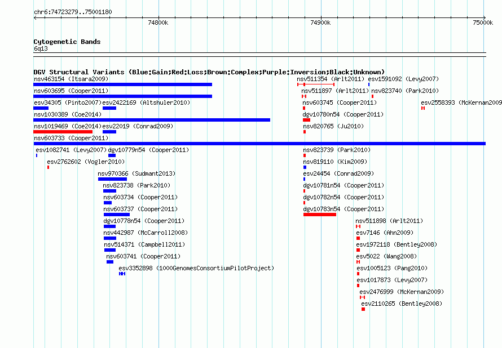The width and height of the screenshot is (502, 348).
Task: Click the nsv603733 (Cooper2011) label
Action: (x=71, y=138)
